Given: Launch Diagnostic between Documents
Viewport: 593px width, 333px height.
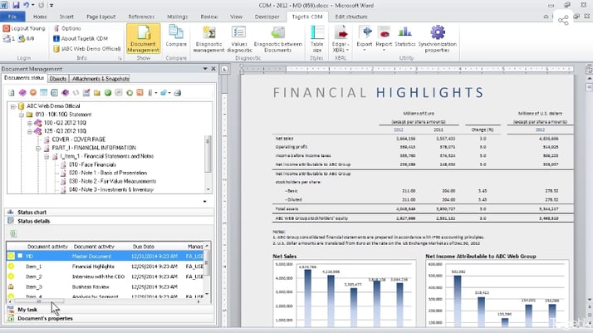Looking at the screenshot, I should point(278,39).
